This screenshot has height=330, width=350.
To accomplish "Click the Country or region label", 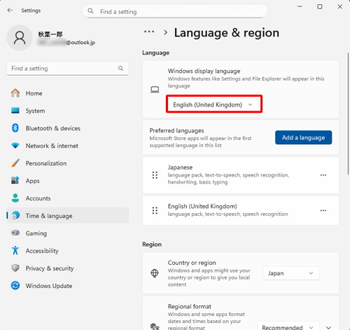I will [192, 263].
